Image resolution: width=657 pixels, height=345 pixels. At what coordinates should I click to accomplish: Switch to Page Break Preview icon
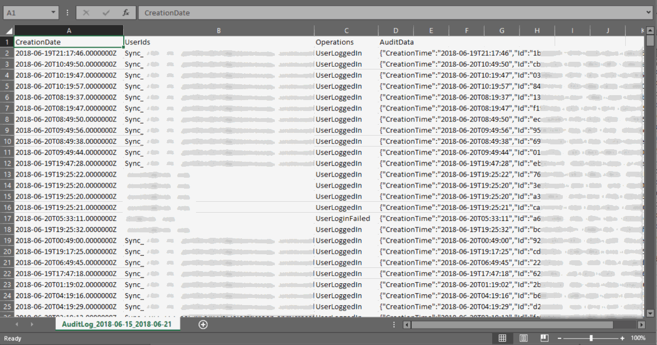(544, 338)
